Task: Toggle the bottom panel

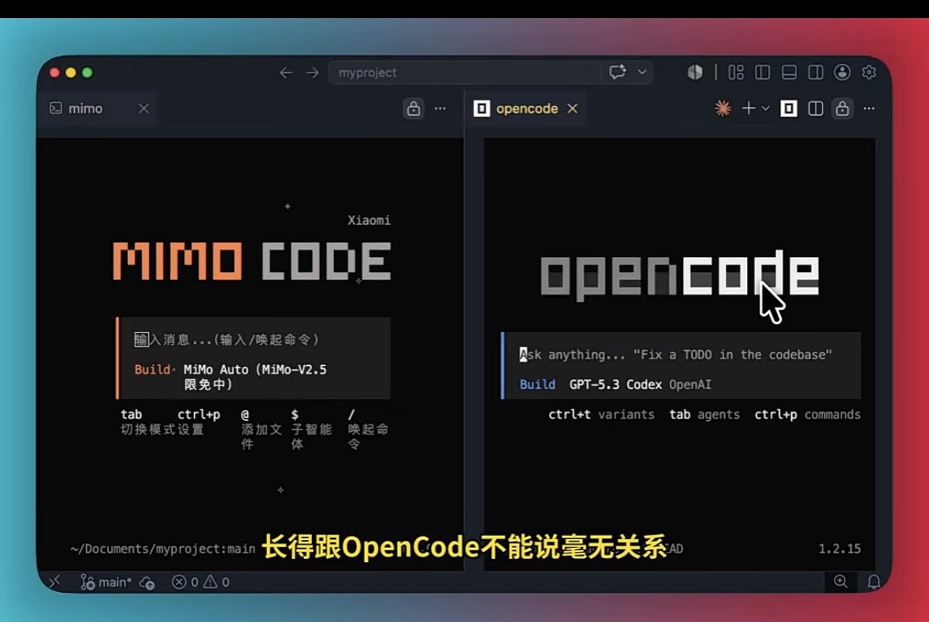Action: 790,73
